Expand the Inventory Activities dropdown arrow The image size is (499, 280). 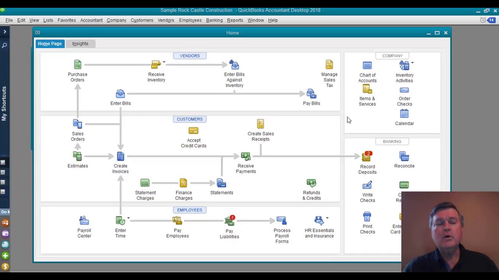(x=412, y=63)
